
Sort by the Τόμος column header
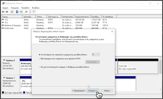(x=12, y=17)
